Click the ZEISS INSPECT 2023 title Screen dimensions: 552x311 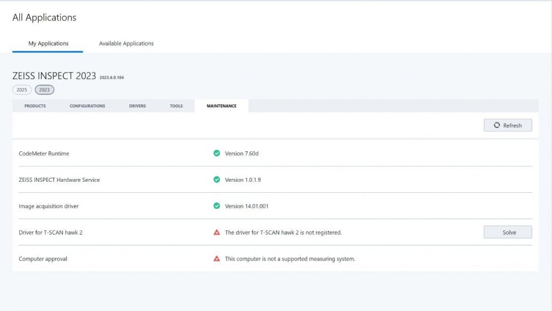click(54, 76)
